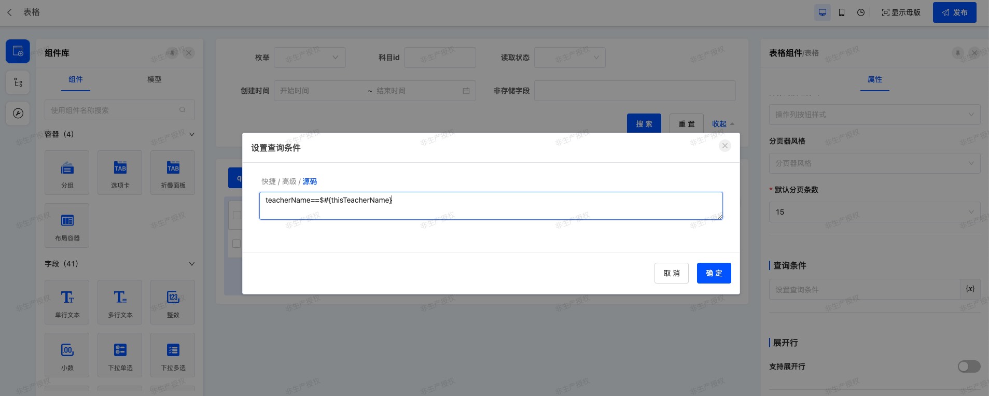Open the history clock icon

pyautogui.click(x=861, y=12)
